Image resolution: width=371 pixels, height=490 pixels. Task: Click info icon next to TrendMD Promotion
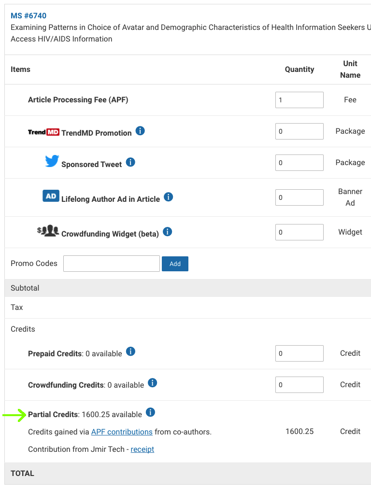coord(140,131)
